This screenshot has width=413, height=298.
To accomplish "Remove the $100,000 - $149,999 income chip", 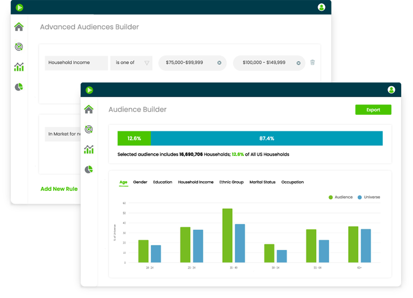I will (298, 63).
